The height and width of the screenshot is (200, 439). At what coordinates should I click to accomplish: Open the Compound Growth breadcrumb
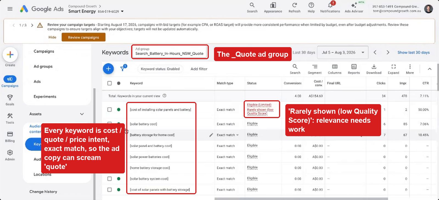(x=82, y=6)
